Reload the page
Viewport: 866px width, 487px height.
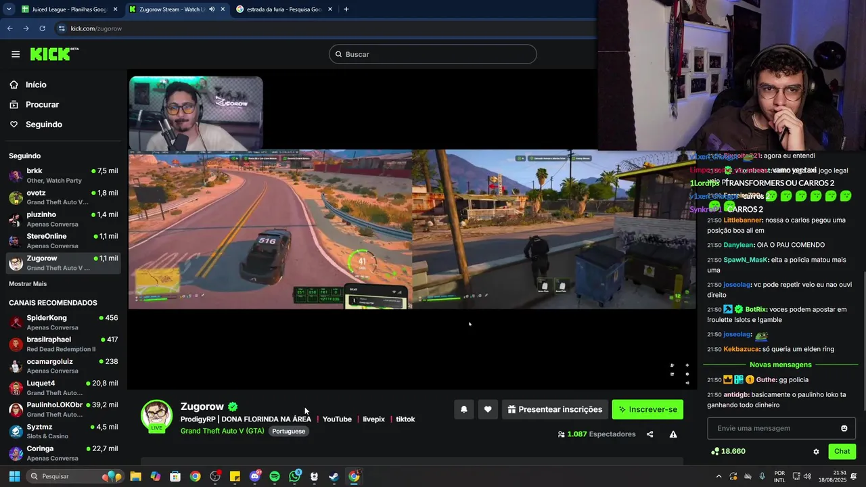pos(42,28)
